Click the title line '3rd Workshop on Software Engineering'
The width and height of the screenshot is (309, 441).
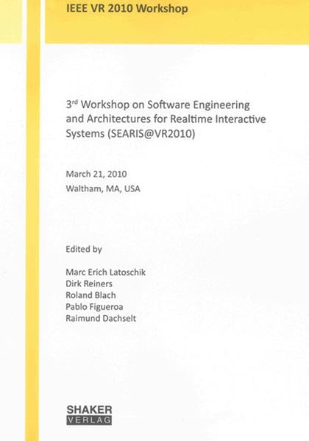(x=157, y=105)
